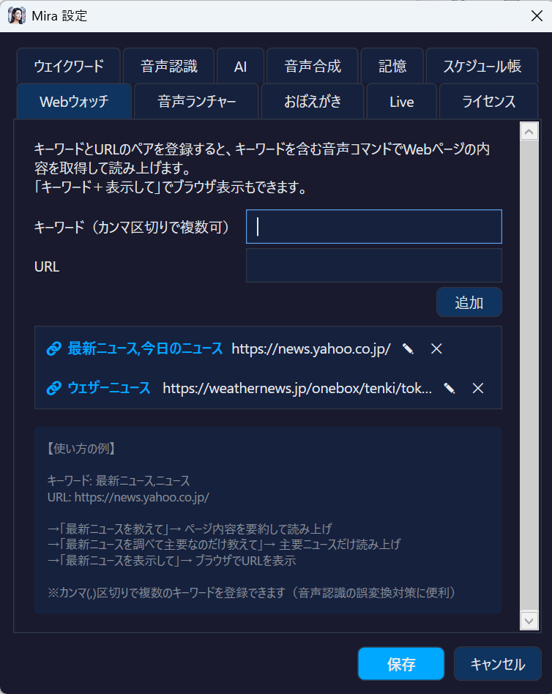Click the Mira avatar icon in title bar

[x=17, y=16]
